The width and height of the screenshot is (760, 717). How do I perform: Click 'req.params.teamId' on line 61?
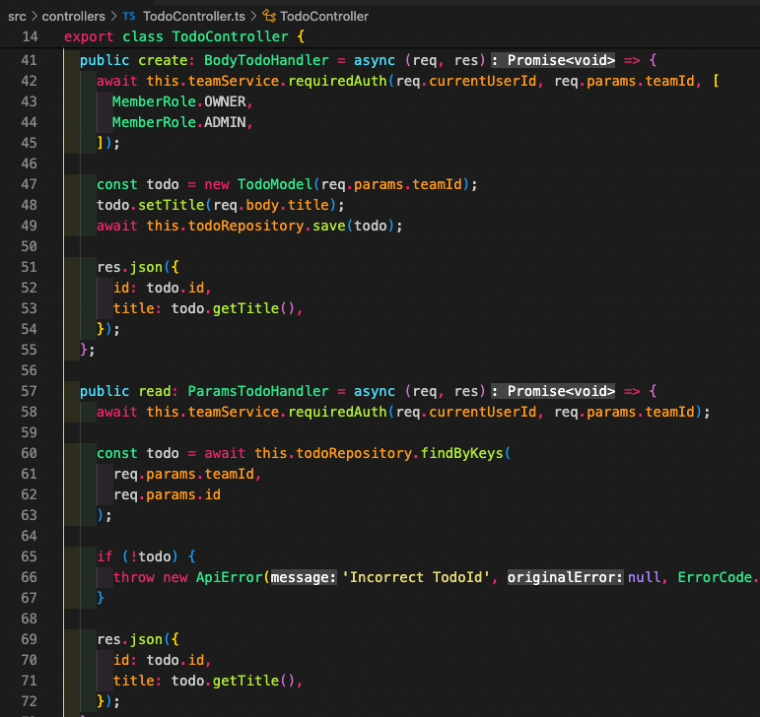pyautogui.click(x=183, y=474)
